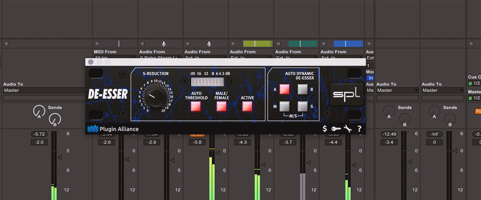Close the De-Esser plugin window
This screenshot has height=200, width=481.
pyautogui.click(x=91, y=62)
